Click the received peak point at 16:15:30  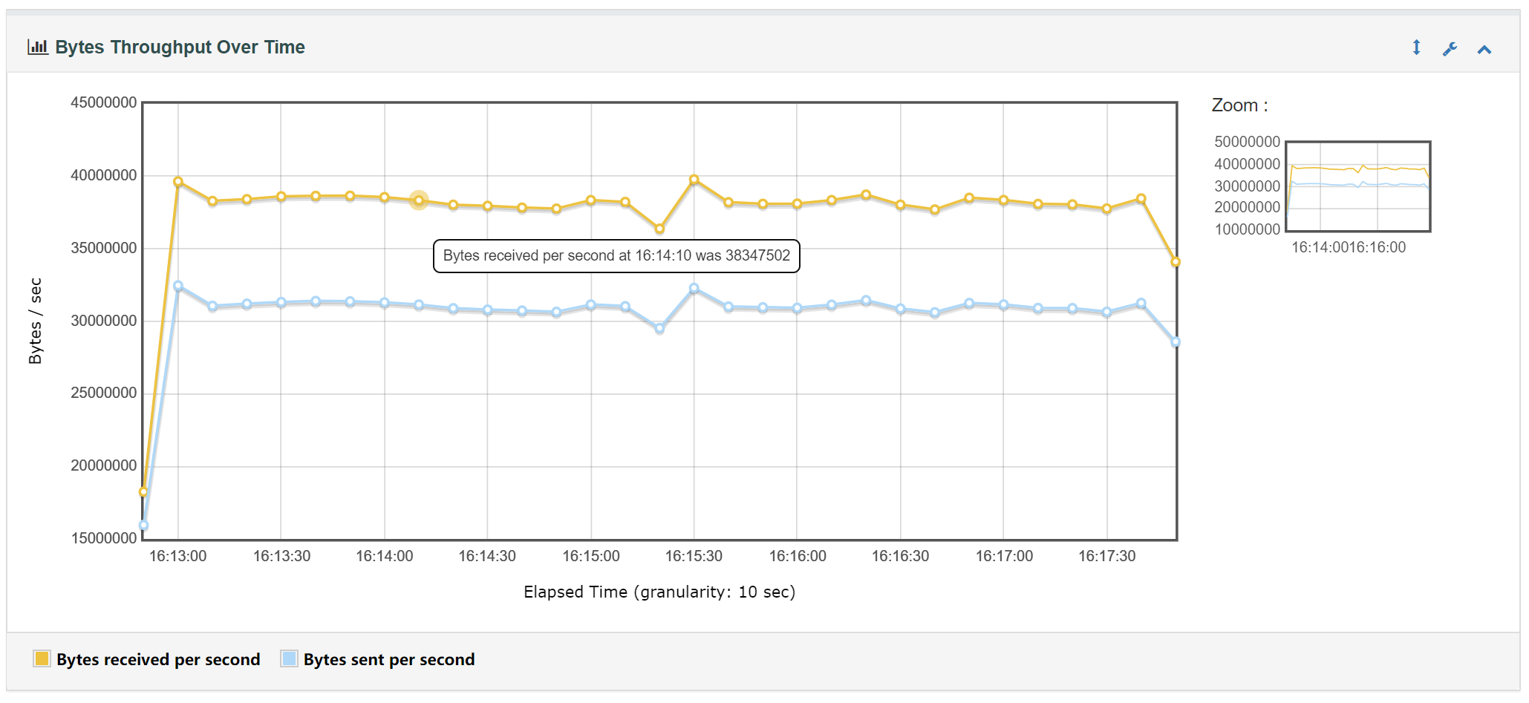point(694,180)
